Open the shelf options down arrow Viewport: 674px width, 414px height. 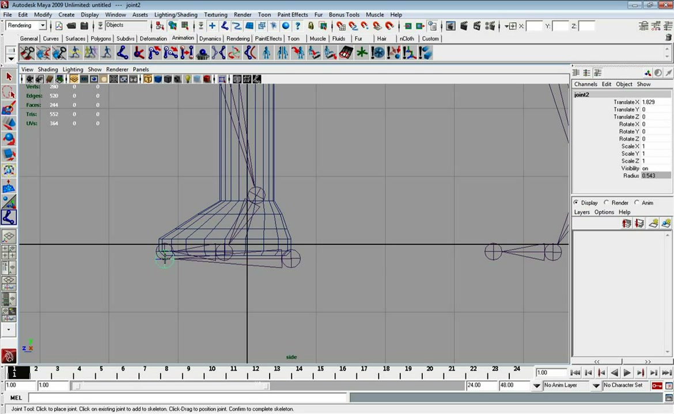click(x=11, y=59)
